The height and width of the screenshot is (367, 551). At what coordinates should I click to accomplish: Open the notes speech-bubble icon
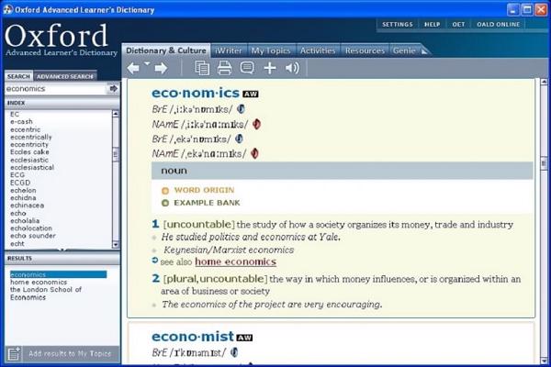click(x=247, y=67)
